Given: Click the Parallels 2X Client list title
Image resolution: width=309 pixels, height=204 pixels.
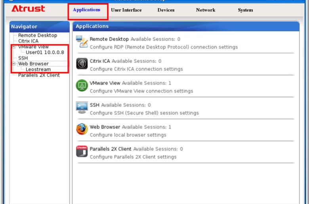Looking at the screenshot, I should pyautogui.click(x=111, y=149).
